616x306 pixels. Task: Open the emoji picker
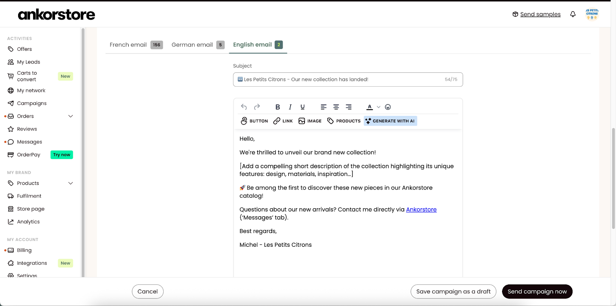click(388, 107)
